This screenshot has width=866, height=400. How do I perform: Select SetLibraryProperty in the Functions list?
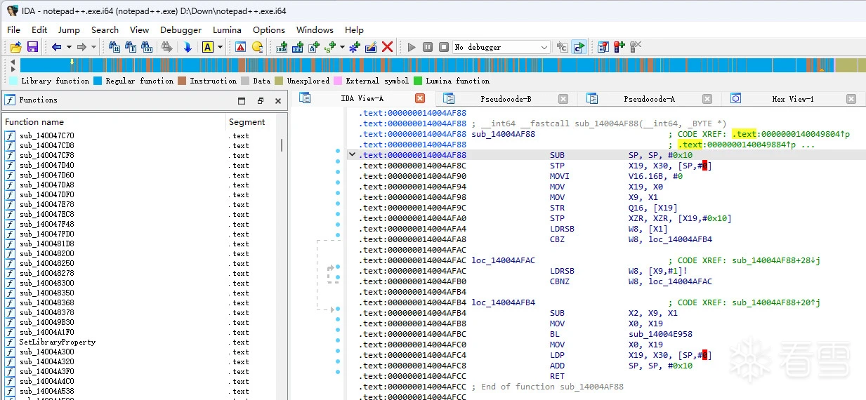point(57,342)
